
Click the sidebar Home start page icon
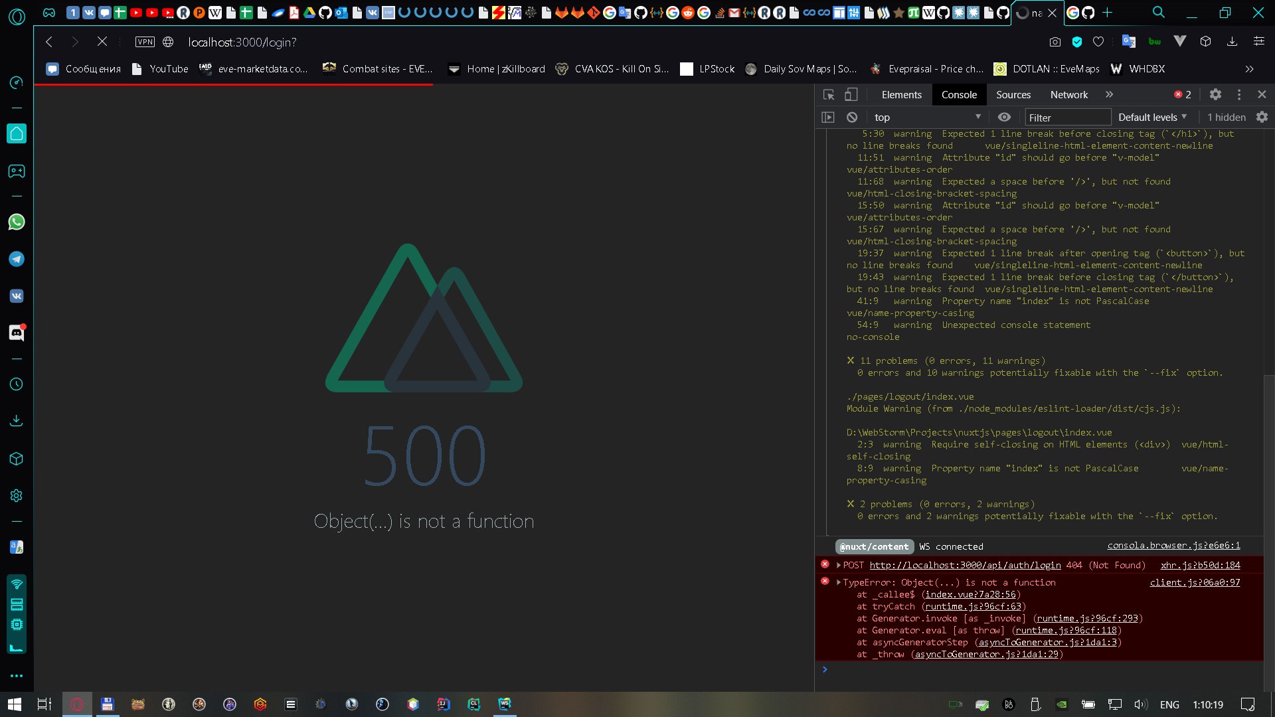click(17, 133)
